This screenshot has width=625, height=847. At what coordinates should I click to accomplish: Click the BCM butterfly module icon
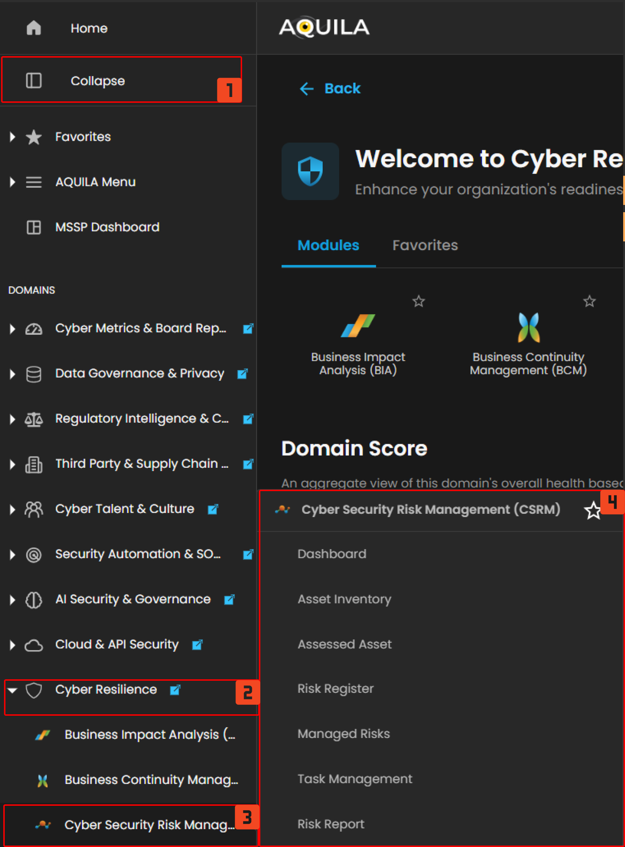pyautogui.click(x=528, y=327)
